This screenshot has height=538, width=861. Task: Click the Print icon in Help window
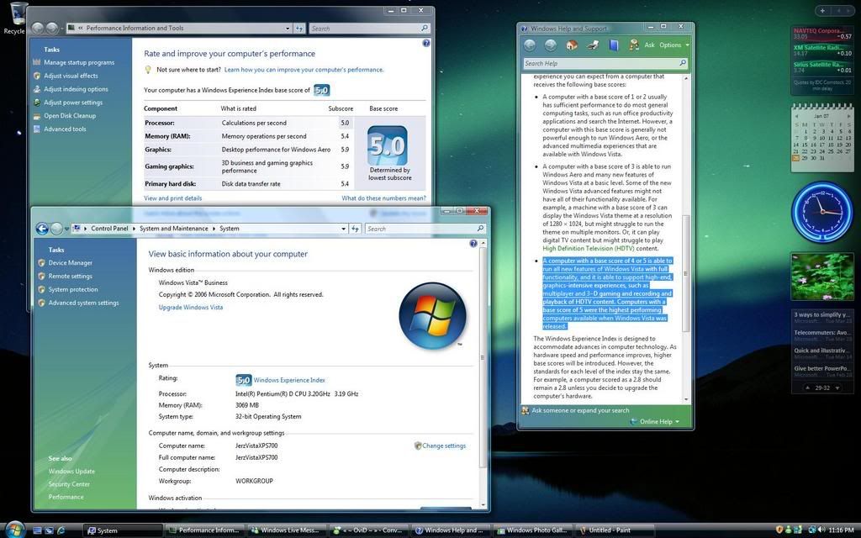pyautogui.click(x=593, y=45)
